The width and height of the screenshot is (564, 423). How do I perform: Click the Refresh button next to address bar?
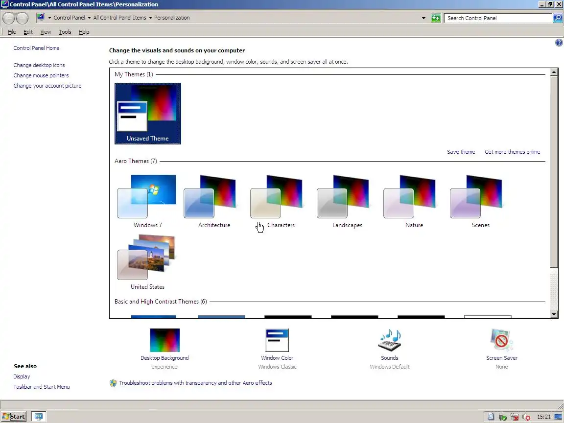pyautogui.click(x=436, y=18)
